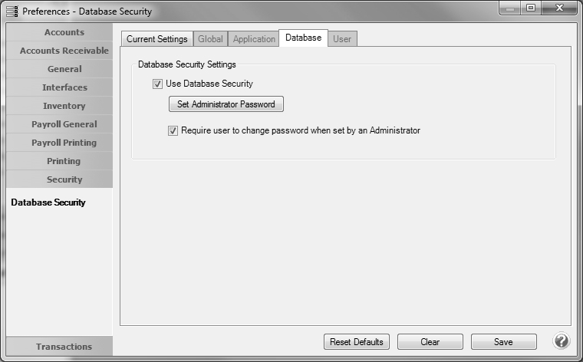Open the Payroll Printing section
The height and width of the screenshot is (362, 583).
[x=64, y=143]
